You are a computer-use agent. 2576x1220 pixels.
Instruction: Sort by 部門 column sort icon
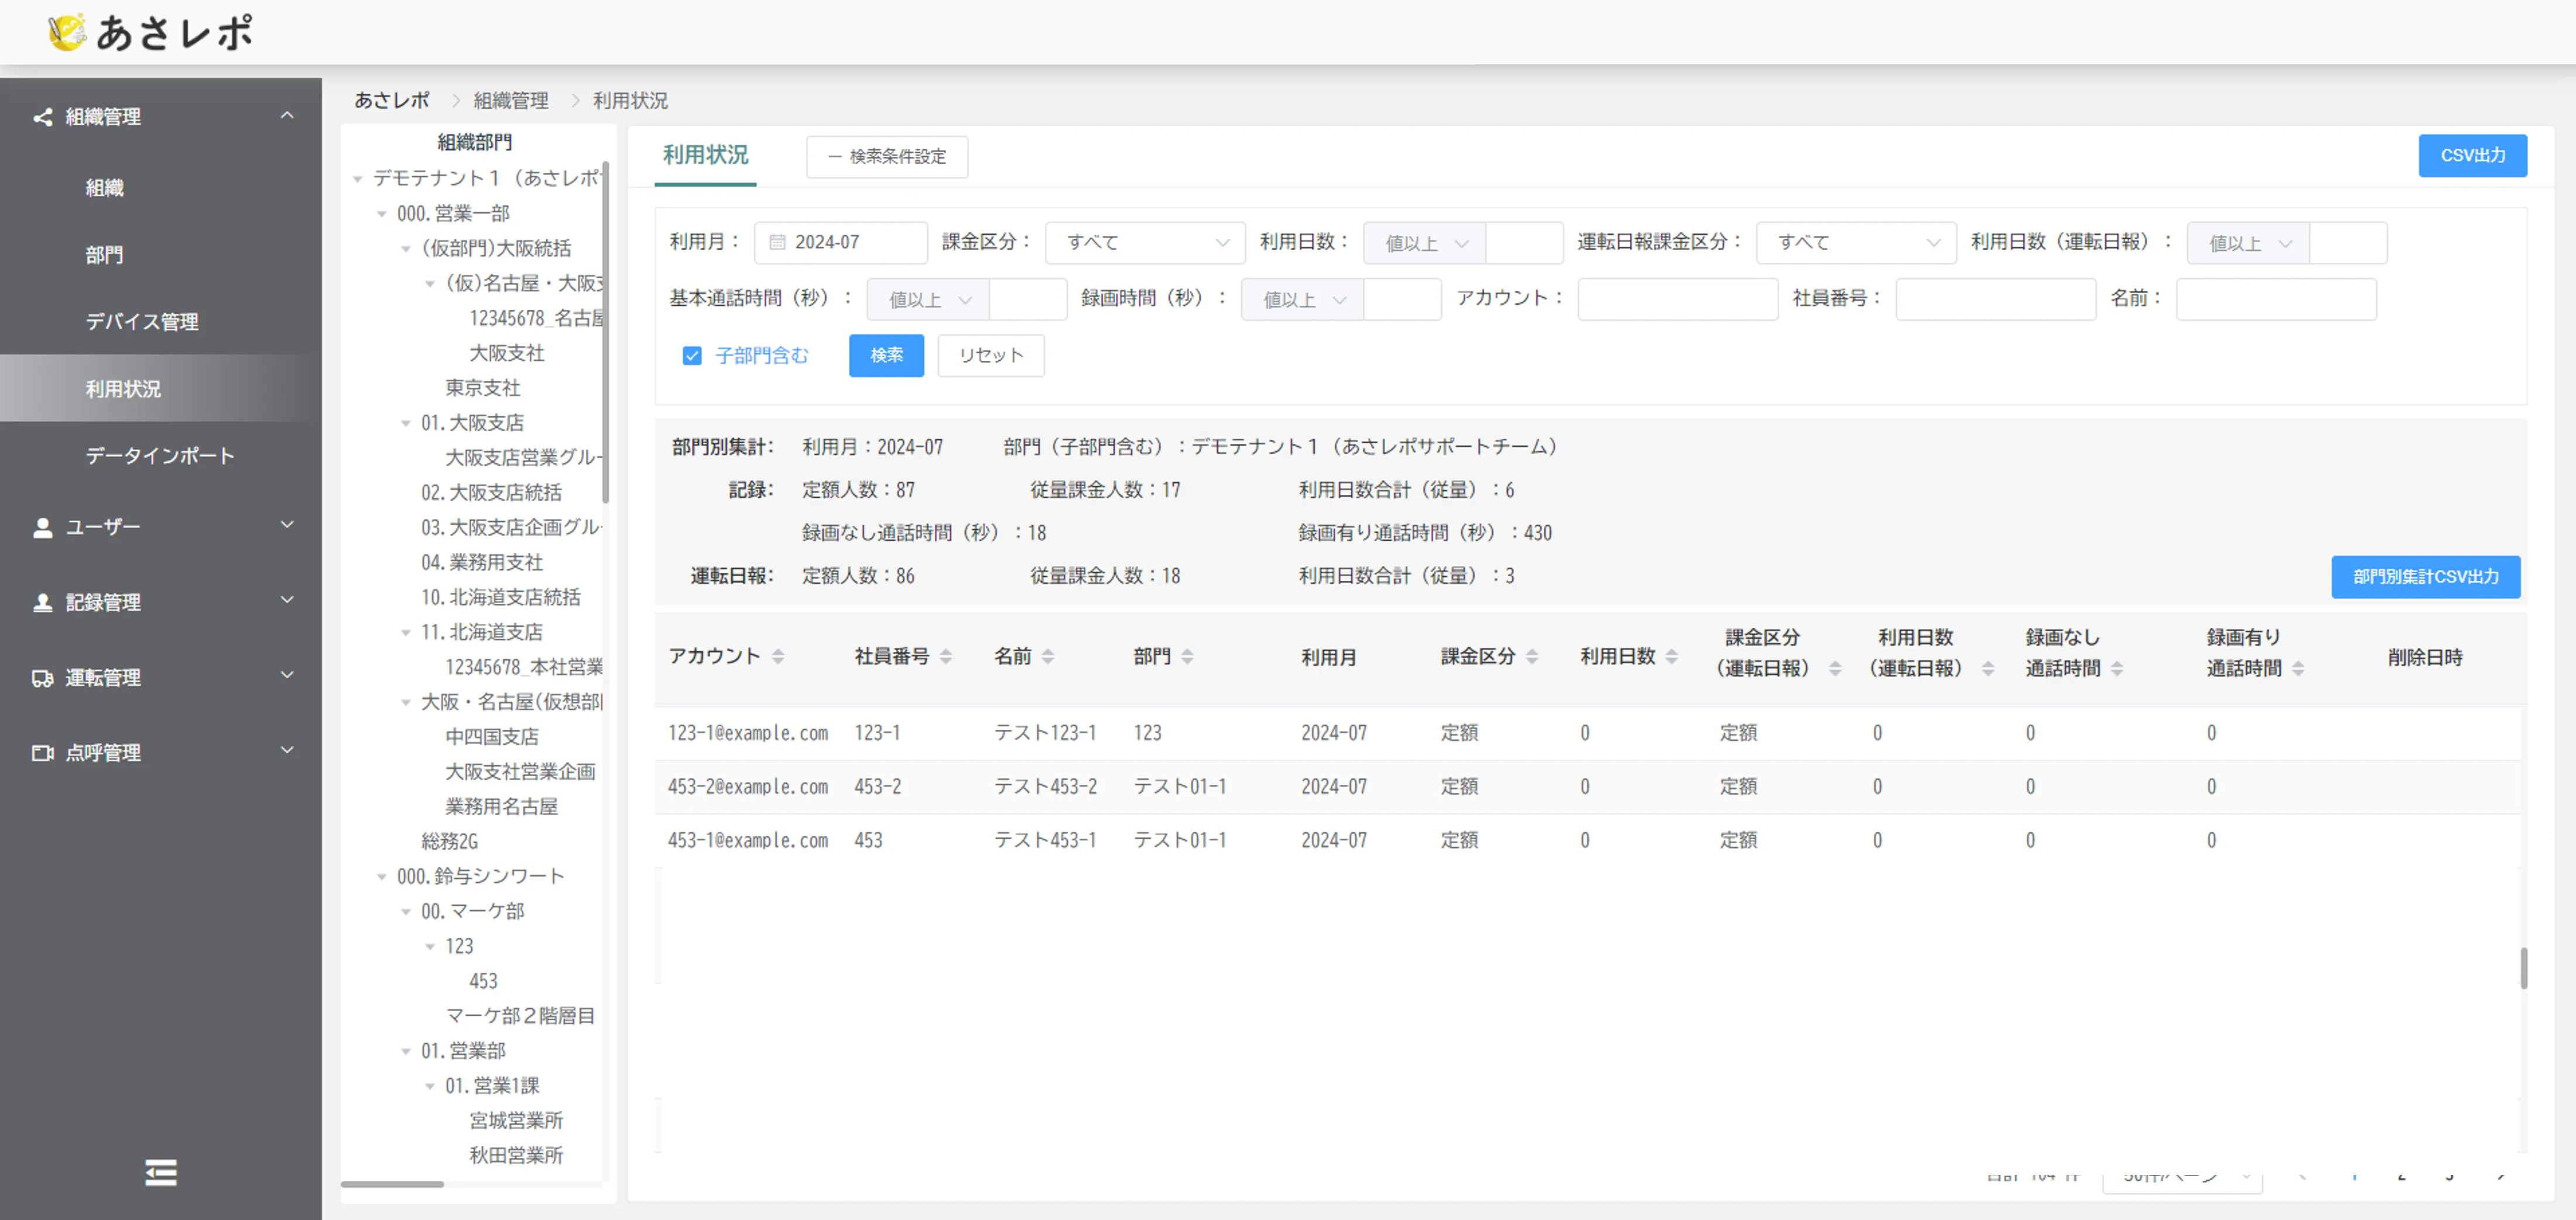pos(1187,657)
